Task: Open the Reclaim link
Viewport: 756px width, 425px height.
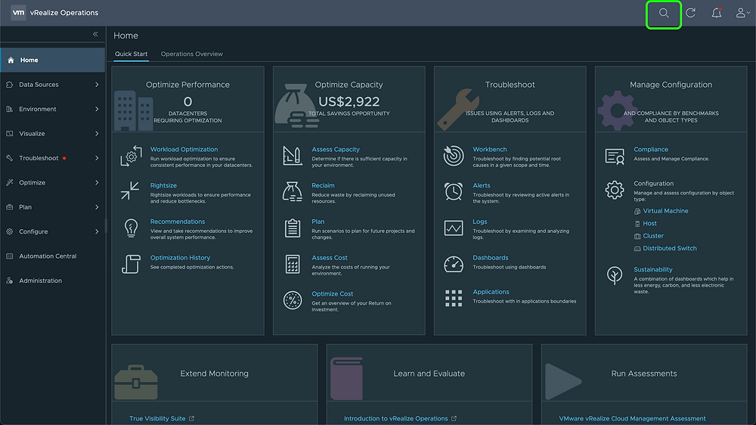Action: [323, 186]
